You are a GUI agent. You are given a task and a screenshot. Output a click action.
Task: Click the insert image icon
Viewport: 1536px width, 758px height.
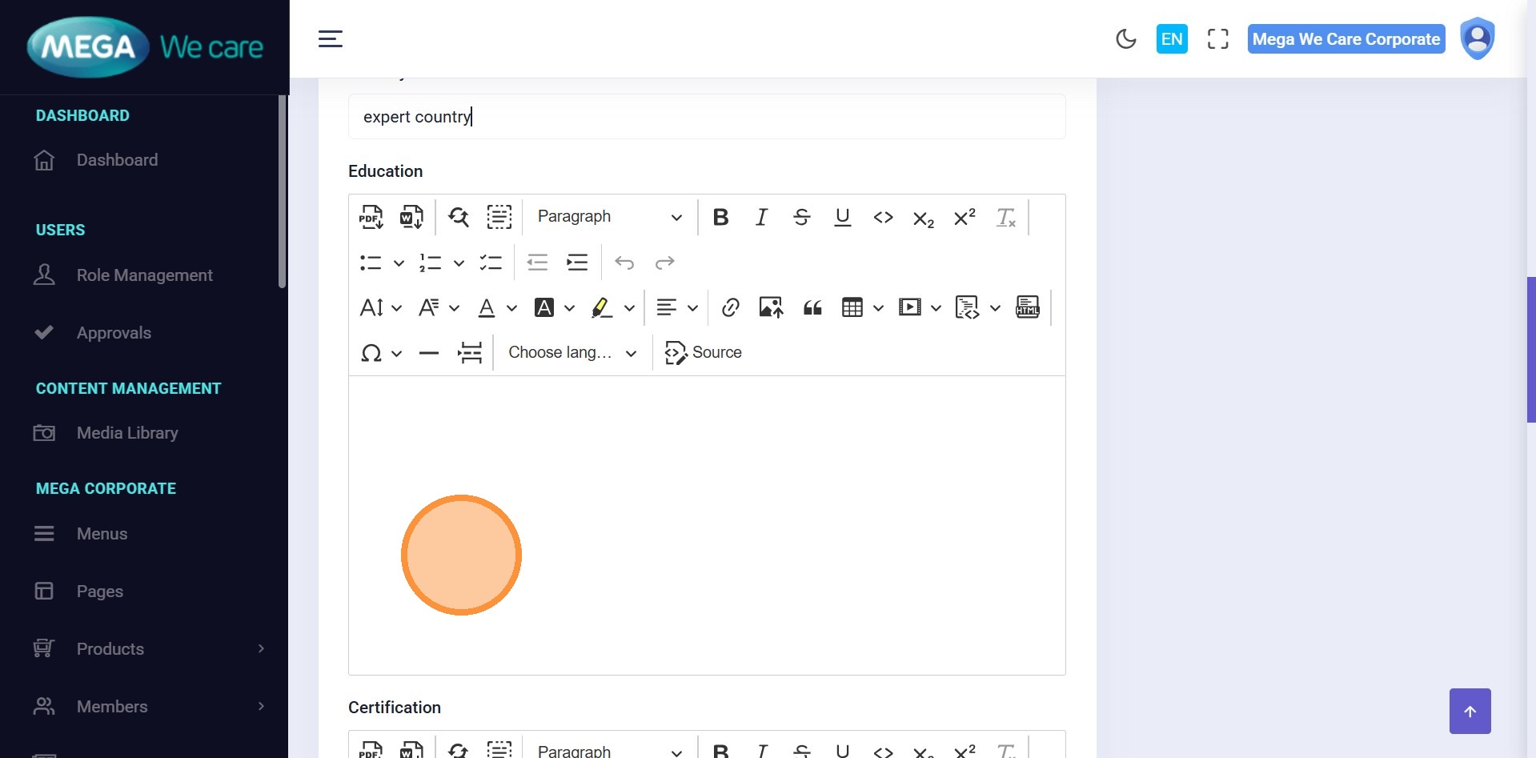[x=771, y=308]
